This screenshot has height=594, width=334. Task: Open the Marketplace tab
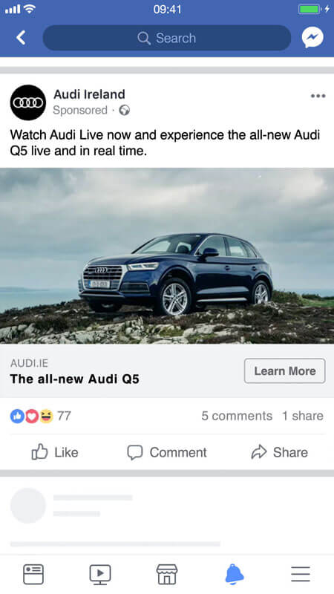pos(167,574)
